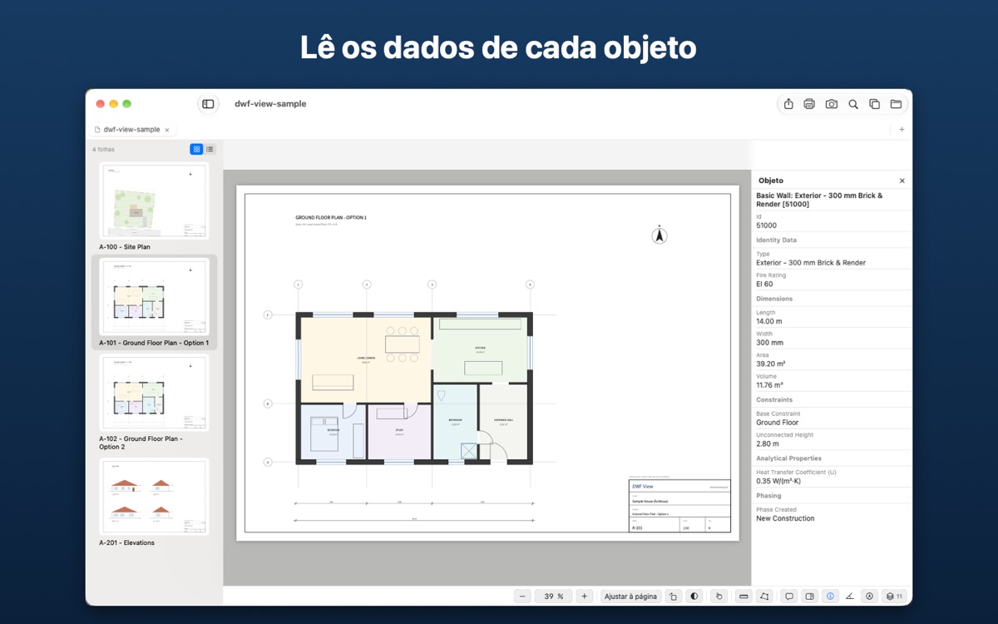Click the compass navigation icon in toolbar
The image size is (998, 624).
(870, 596)
